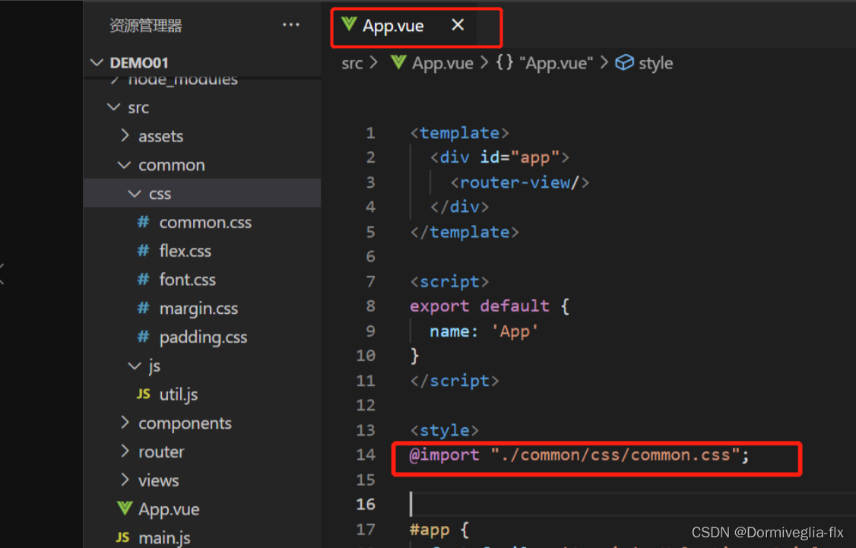
Task: Click the router-view tag in the code
Action: click(x=520, y=182)
